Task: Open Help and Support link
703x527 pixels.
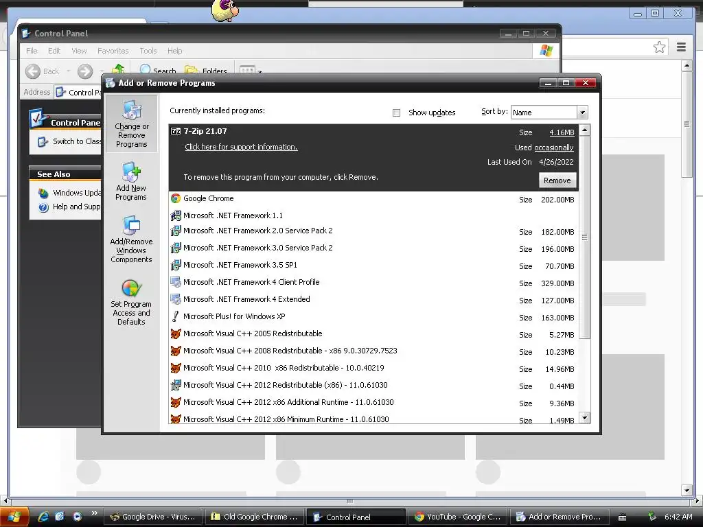Action: tap(77, 207)
